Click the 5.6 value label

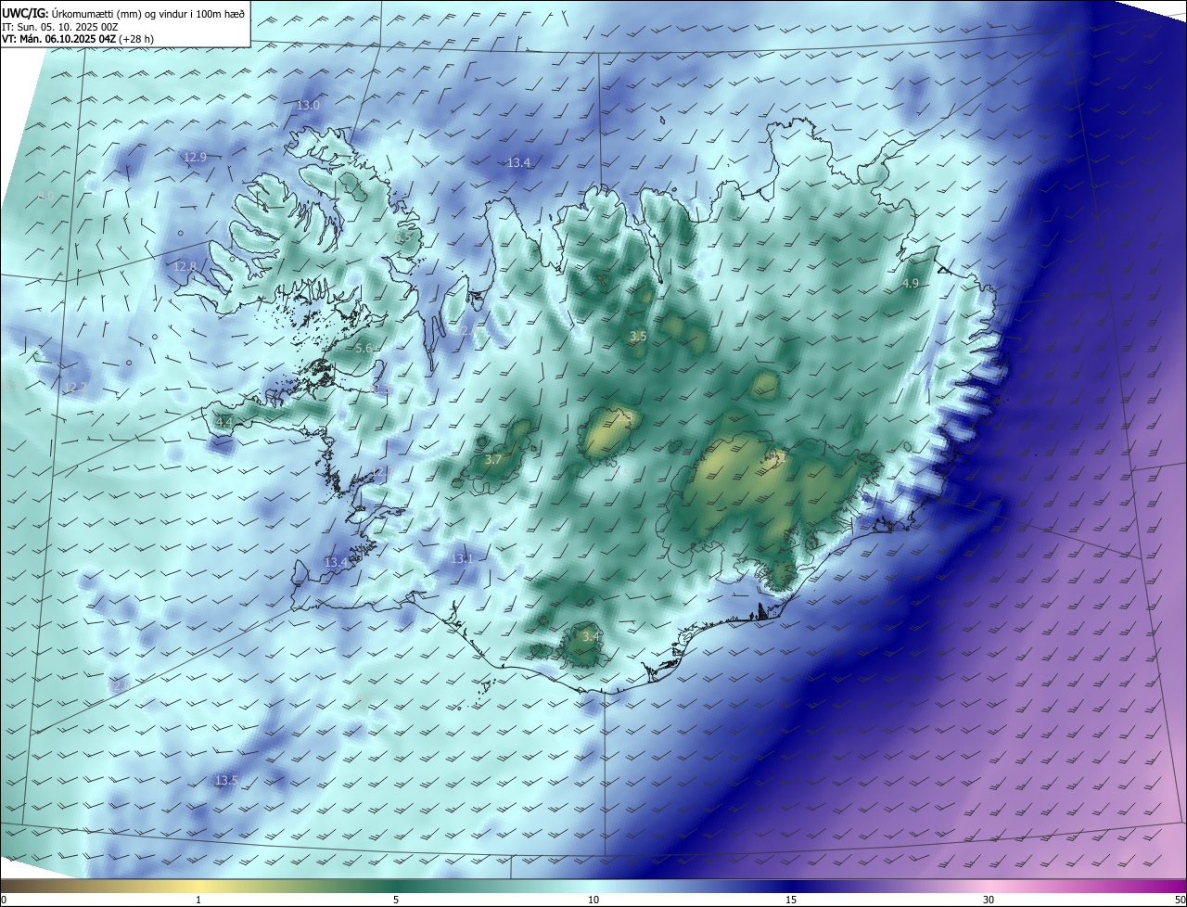363,349
